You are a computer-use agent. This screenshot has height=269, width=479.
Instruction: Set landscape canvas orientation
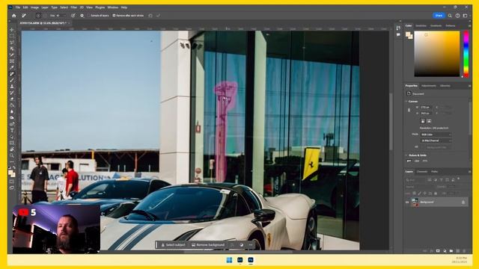(429, 121)
